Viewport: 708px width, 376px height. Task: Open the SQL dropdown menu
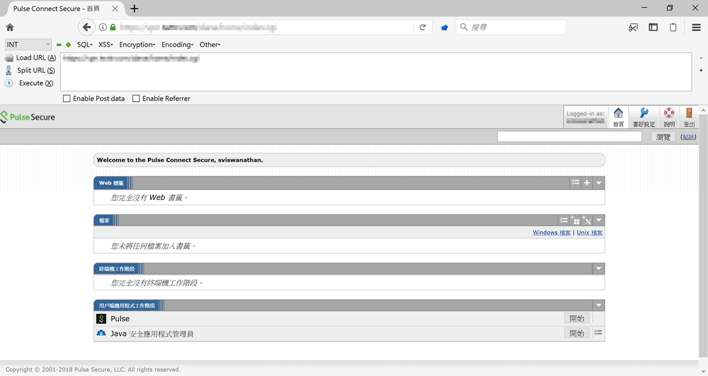pyautogui.click(x=85, y=45)
